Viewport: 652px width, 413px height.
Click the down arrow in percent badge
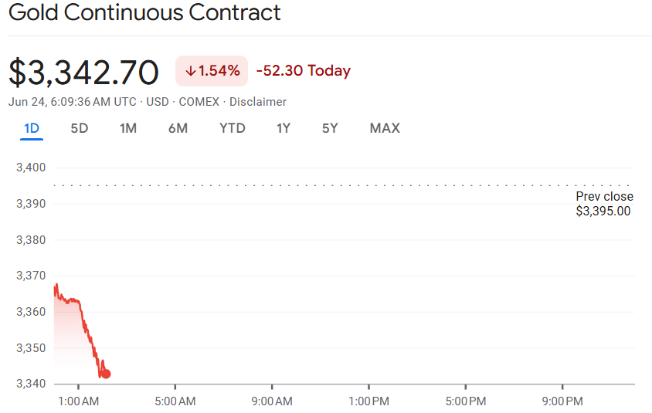[191, 71]
